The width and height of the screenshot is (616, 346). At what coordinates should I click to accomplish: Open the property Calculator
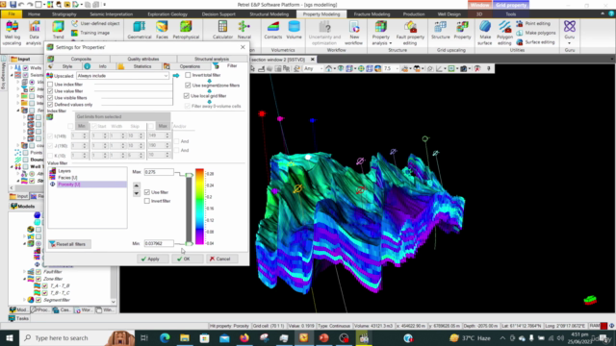(222, 30)
